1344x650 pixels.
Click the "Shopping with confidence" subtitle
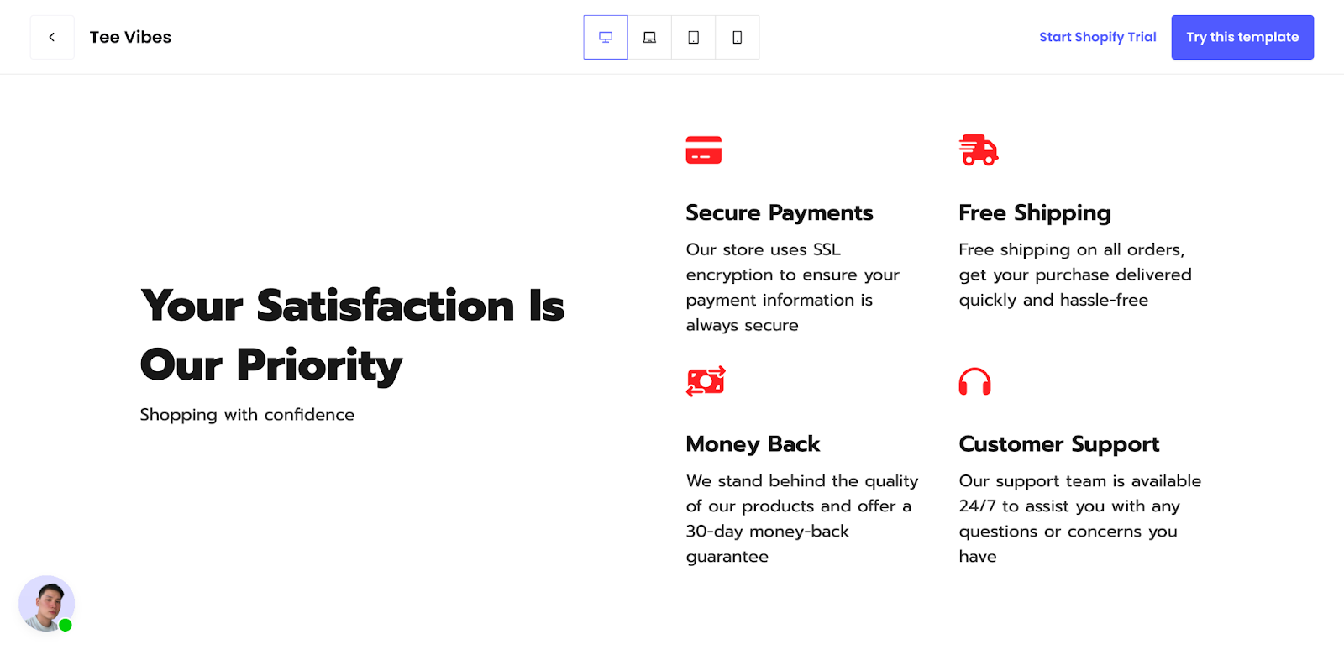[247, 415]
